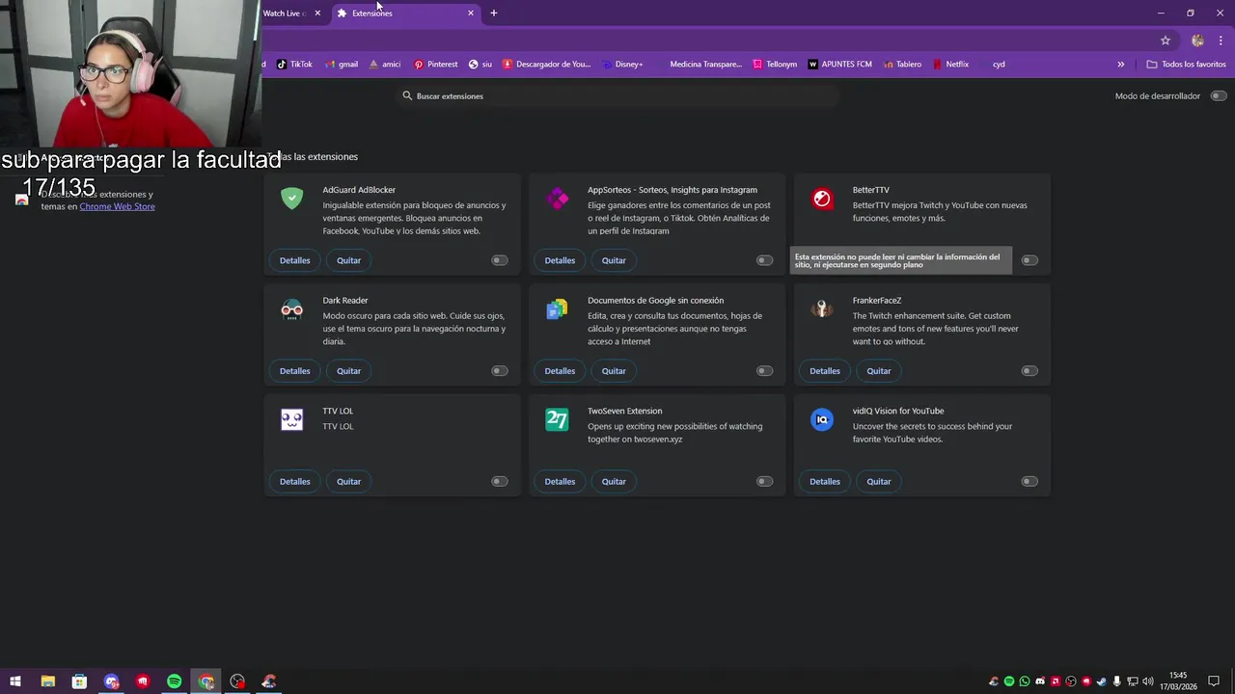Viewport: 1235px width, 694px height.
Task: Click the vidIQ Vision extension icon
Action: [x=822, y=419]
